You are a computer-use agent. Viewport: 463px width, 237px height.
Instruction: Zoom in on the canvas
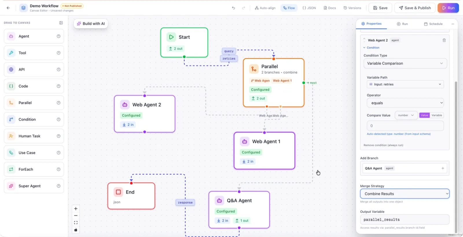pos(76,209)
